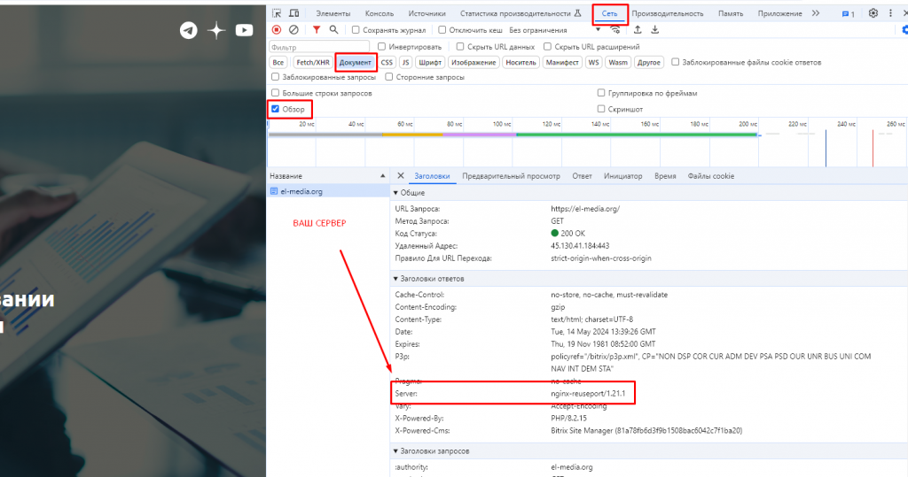Filter requests by Другое
The height and width of the screenshot is (477, 908).
(648, 63)
